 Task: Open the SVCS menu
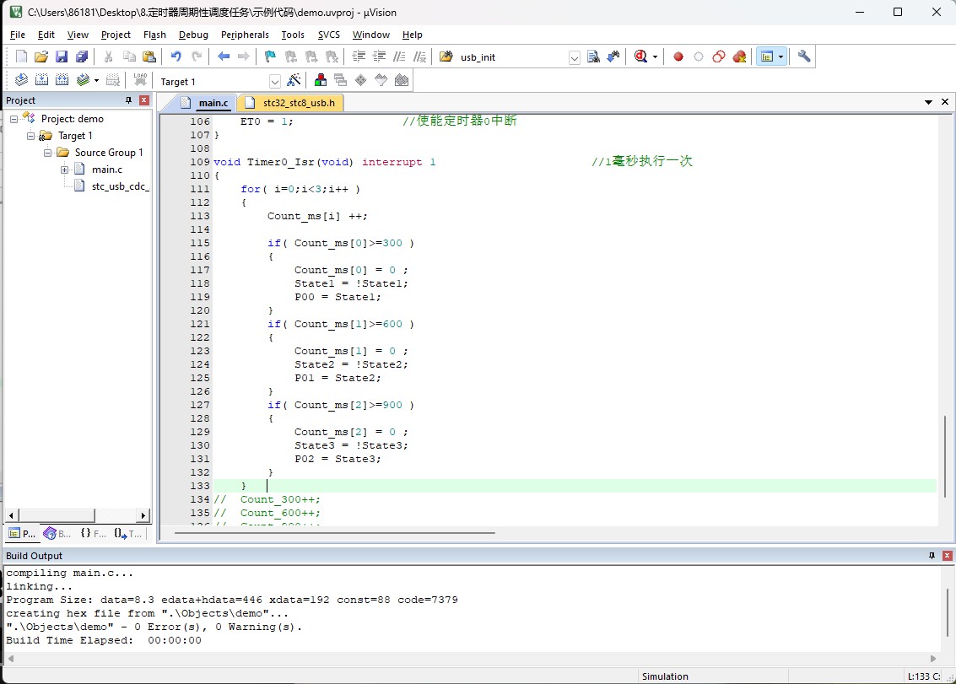(x=328, y=35)
